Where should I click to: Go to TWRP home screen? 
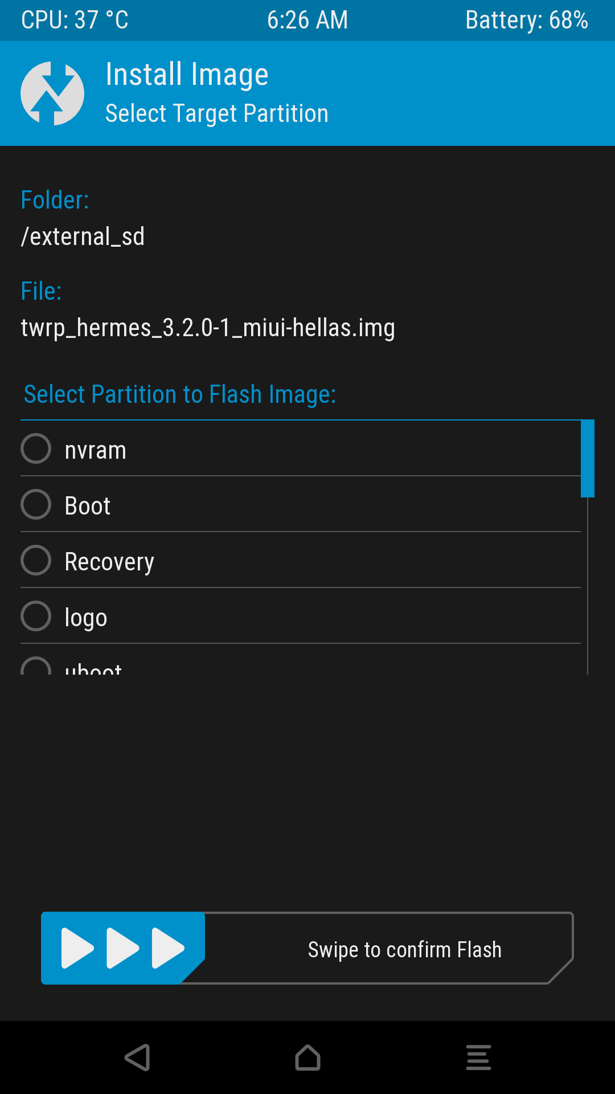(x=307, y=1058)
